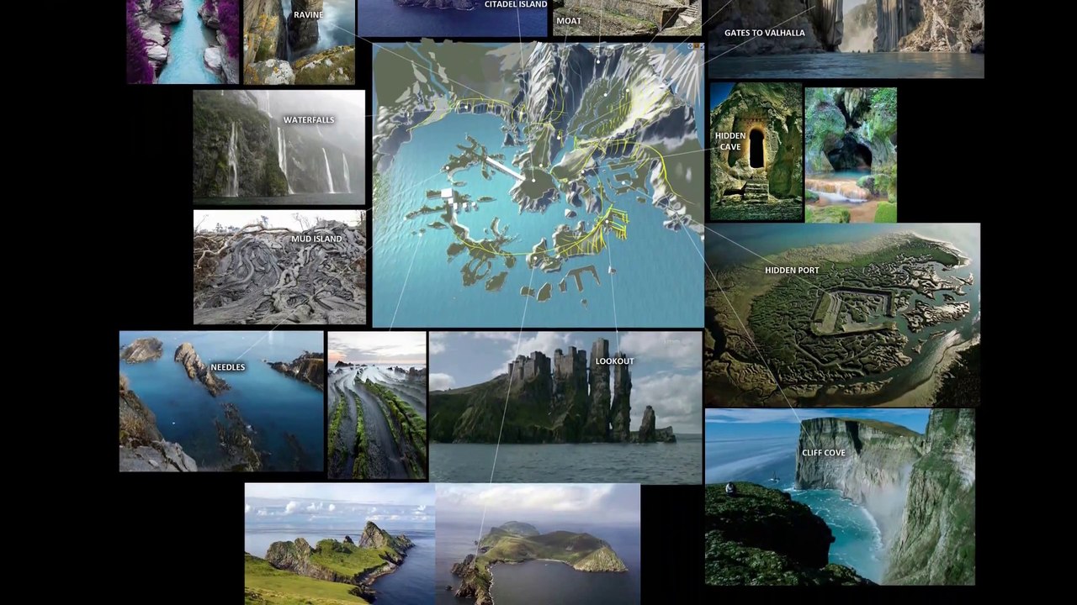Viewport: 1077px width, 605px height.
Task: Click the MUD ISLAND label
Action: (316, 239)
